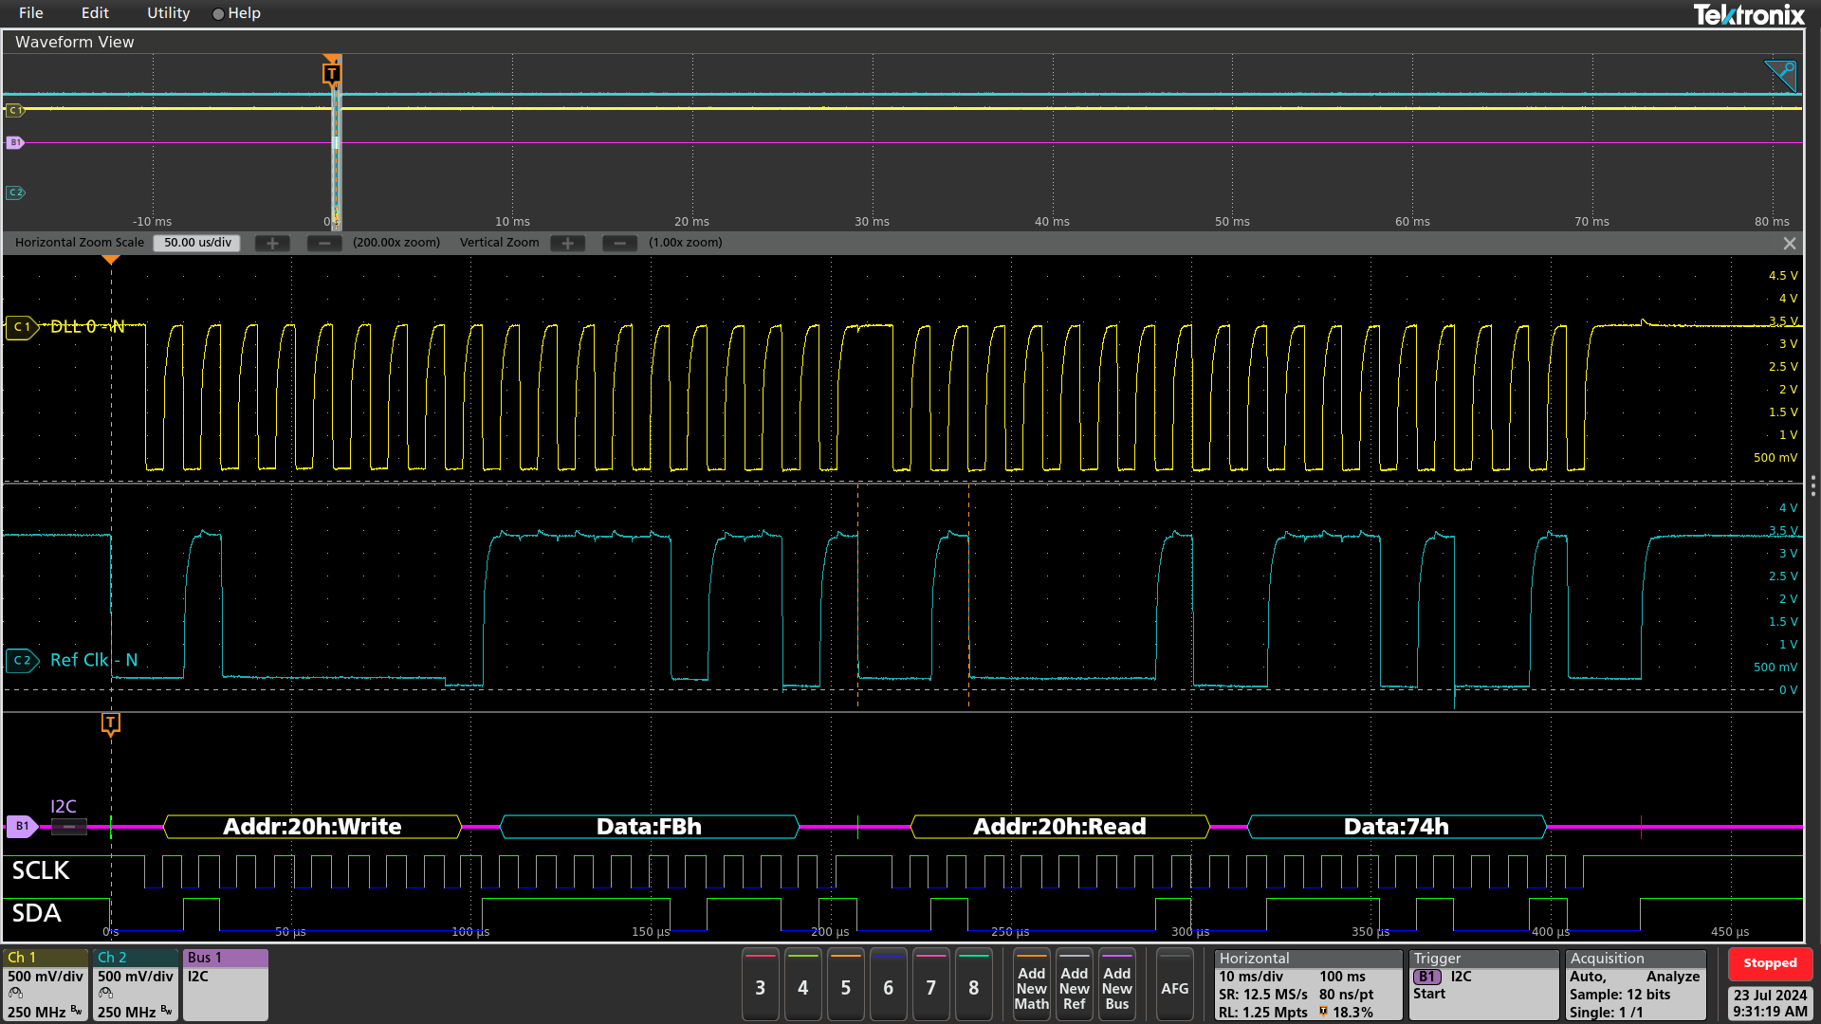
Task: Open the Horizontal settings badge
Action: 1308,985
